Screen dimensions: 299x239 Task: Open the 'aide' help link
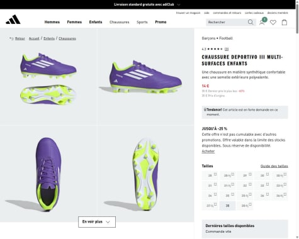[206, 13]
